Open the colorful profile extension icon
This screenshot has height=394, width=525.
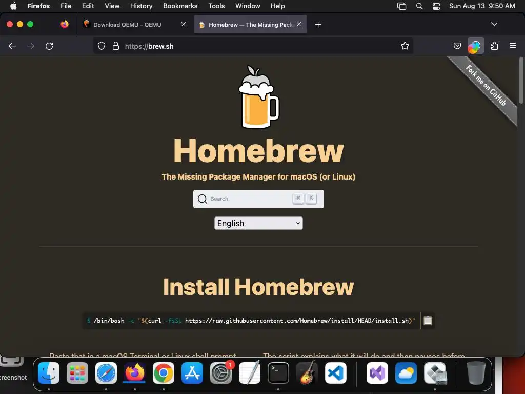pyautogui.click(x=475, y=46)
